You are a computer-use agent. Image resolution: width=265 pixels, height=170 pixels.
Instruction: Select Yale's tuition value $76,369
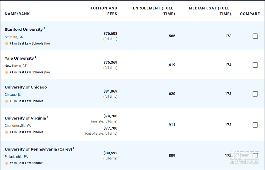pos(110,63)
